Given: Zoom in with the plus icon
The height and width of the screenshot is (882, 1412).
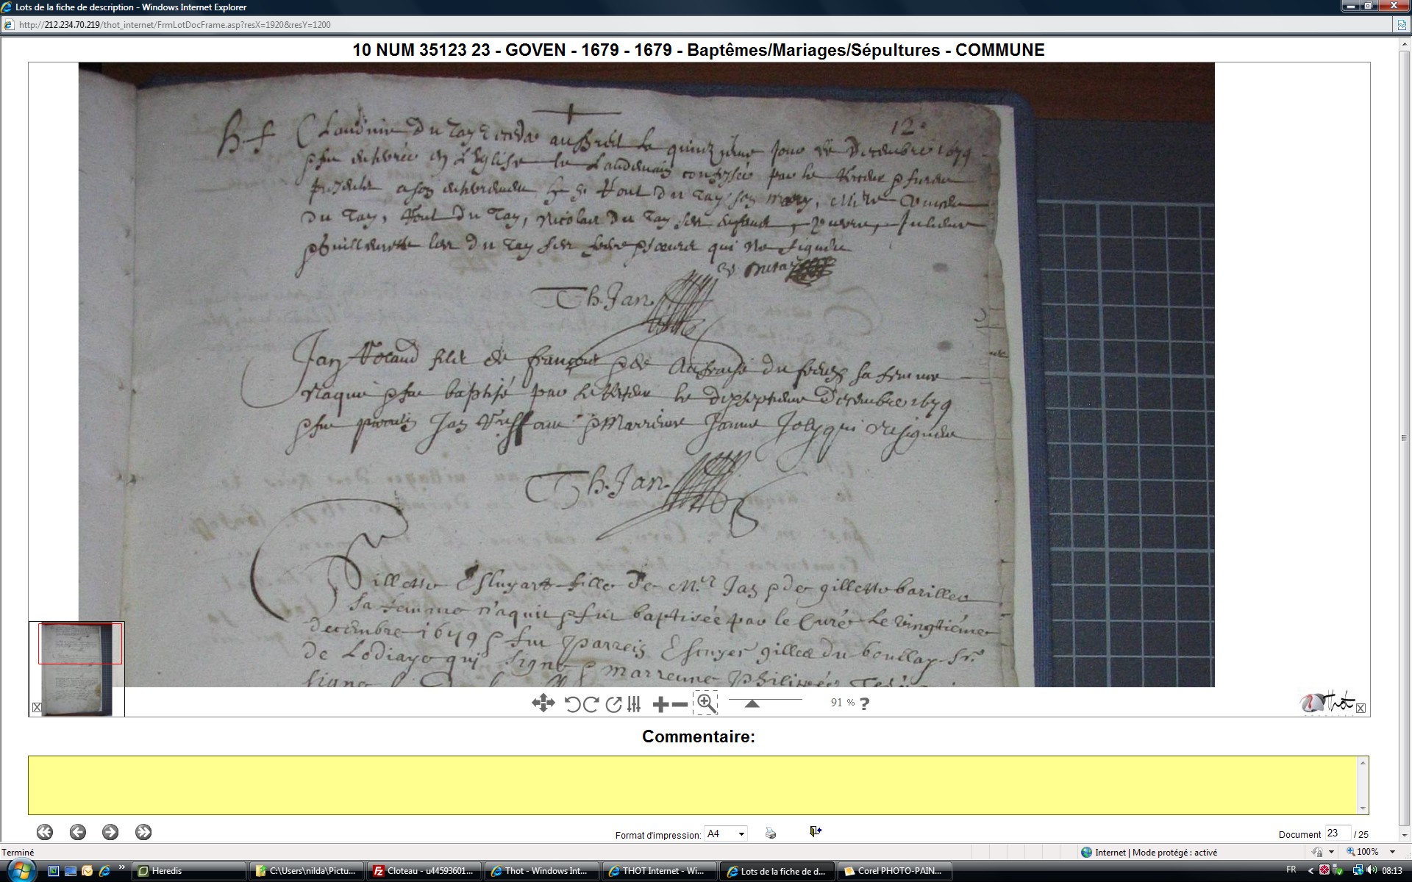Looking at the screenshot, I should pyautogui.click(x=660, y=704).
